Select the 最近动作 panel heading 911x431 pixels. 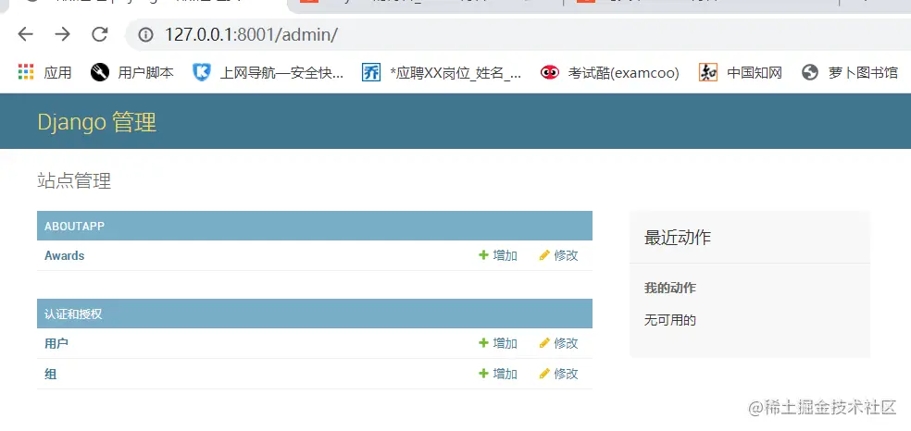point(678,238)
